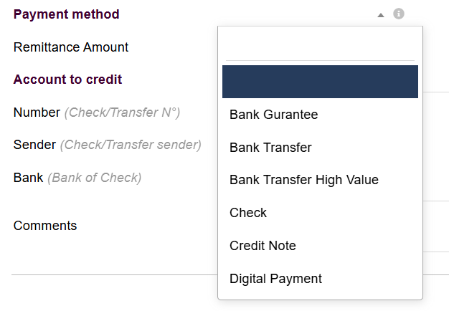Click the Comments label

pos(45,226)
